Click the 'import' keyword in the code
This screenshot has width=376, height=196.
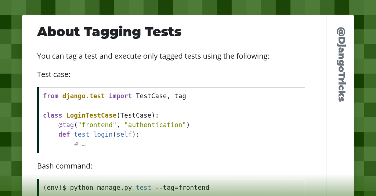120,96
